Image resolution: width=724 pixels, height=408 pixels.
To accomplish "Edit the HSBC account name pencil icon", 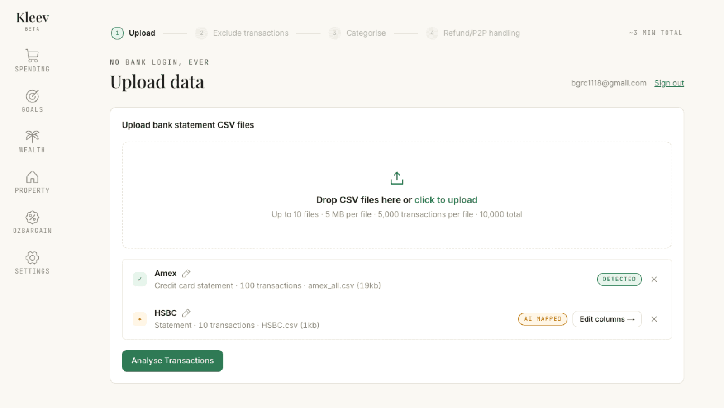I will point(186,313).
